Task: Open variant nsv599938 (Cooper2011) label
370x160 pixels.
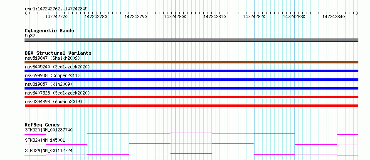Action: (52, 75)
